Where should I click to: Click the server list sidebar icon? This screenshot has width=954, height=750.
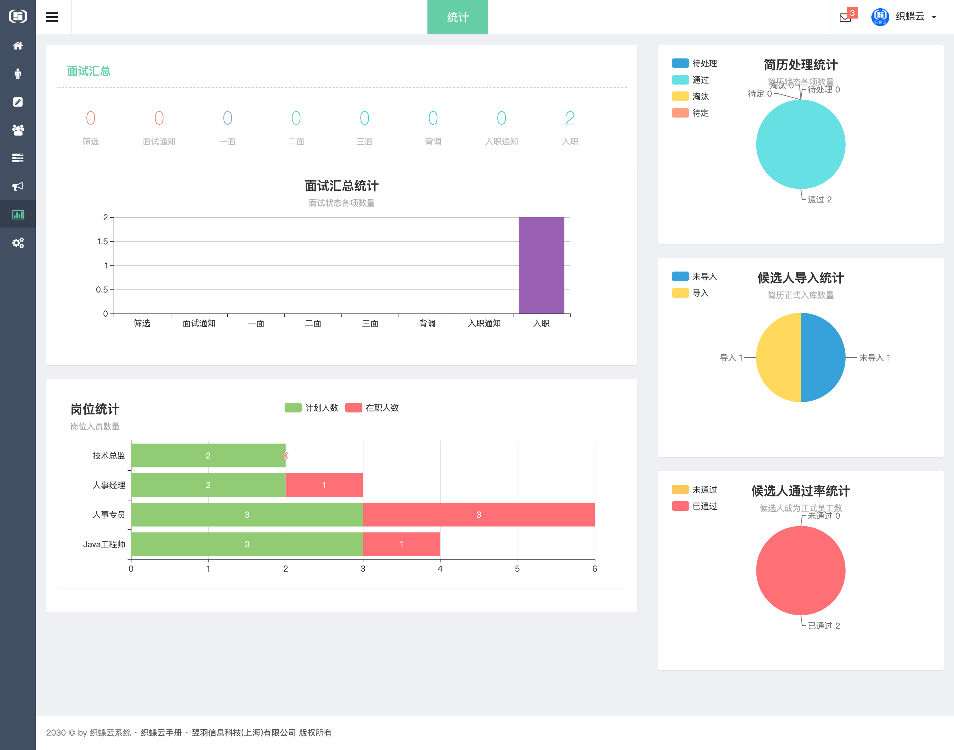(18, 158)
